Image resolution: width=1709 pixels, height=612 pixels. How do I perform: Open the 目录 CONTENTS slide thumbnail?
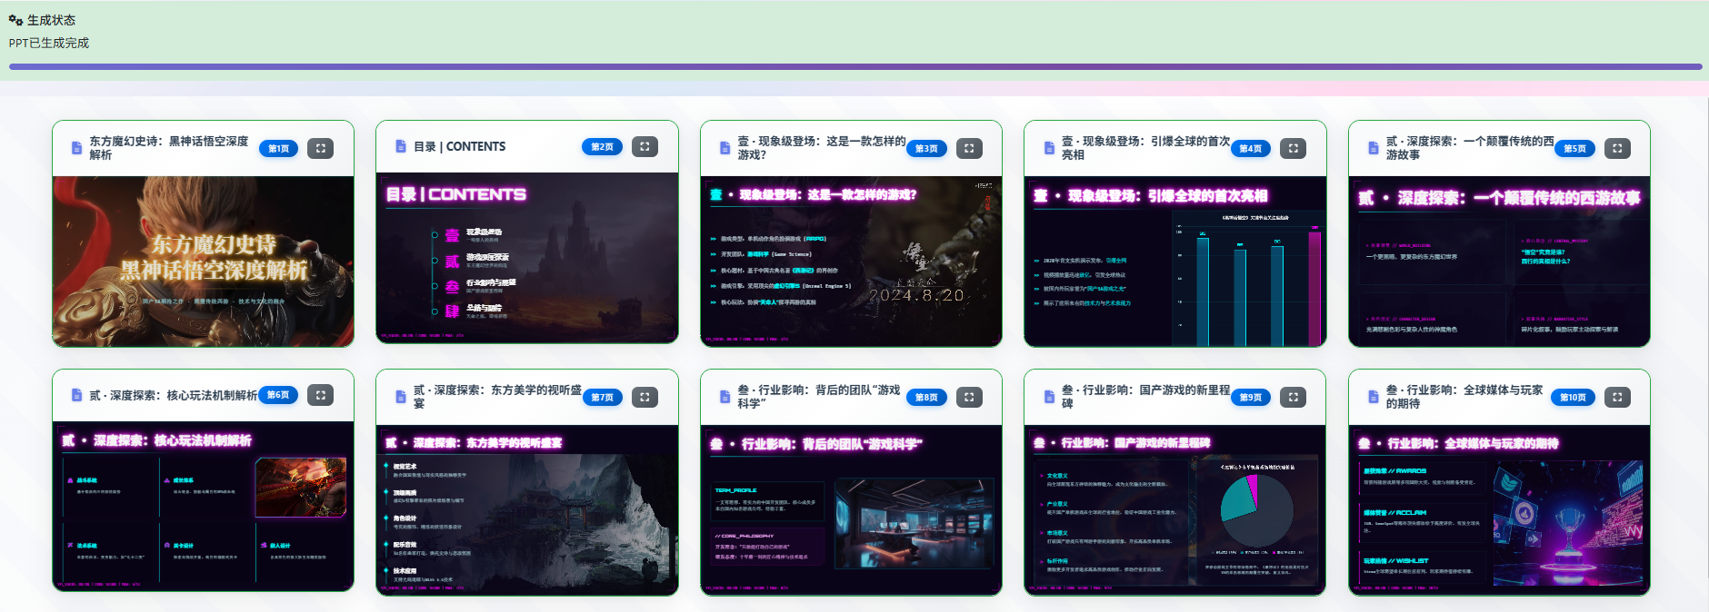tap(527, 258)
